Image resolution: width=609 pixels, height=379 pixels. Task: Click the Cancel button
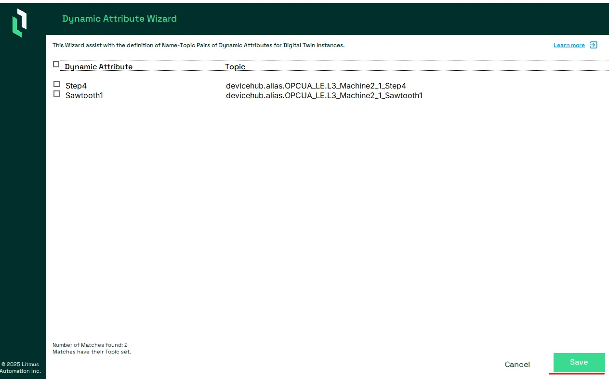point(517,365)
